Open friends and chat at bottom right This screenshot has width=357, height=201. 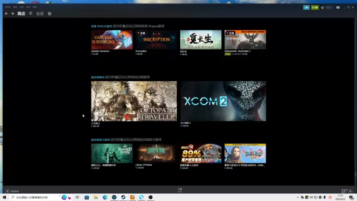347,191
